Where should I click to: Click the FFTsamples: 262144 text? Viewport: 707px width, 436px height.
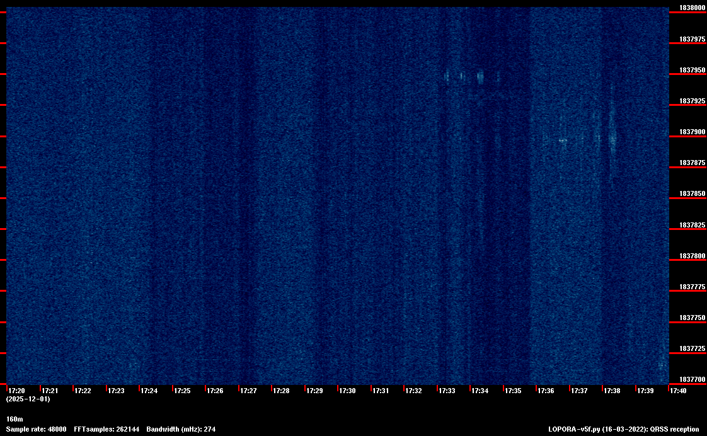coord(106,429)
